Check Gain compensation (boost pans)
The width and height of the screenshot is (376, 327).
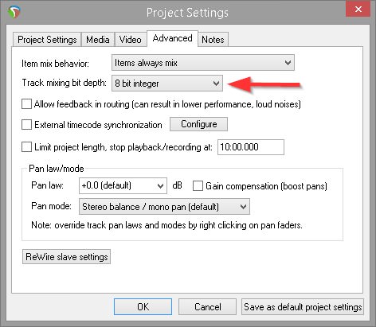click(x=198, y=186)
